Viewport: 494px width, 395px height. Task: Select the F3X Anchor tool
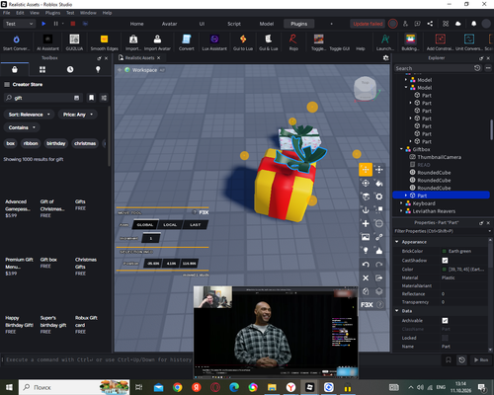366,210
